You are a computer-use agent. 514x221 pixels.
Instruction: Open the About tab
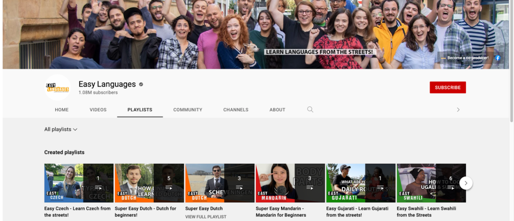point(277,109)
